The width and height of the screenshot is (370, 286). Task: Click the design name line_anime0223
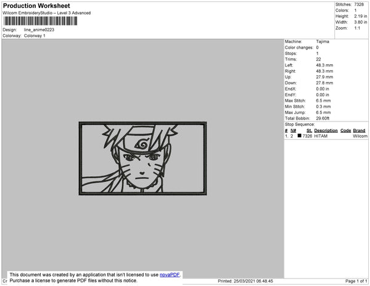coord(39,30)
